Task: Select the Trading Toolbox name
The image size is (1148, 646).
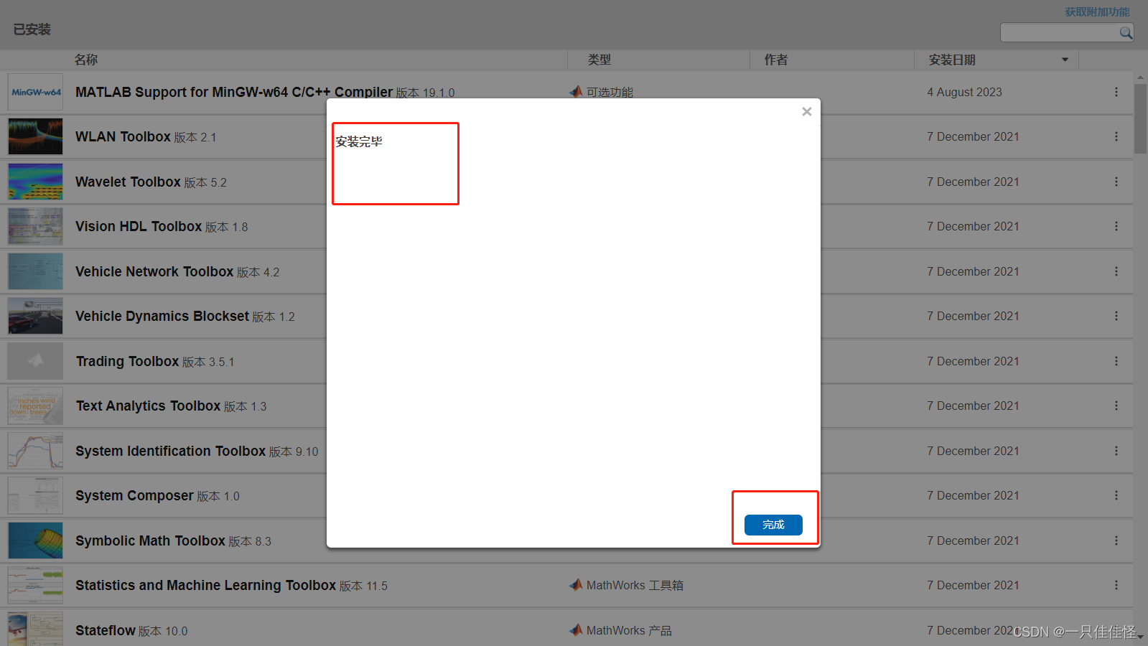Action: [127, 361]
